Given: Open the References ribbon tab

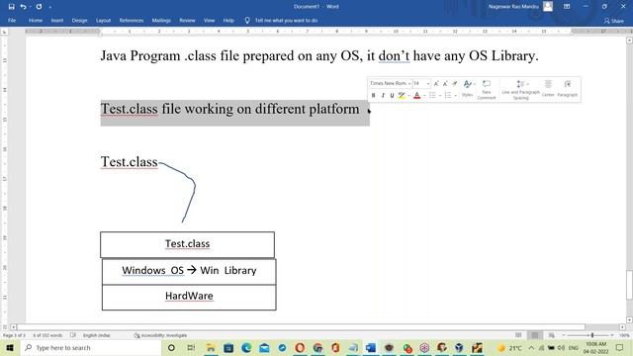Looking at the screenshot, I should coord(132,20).
